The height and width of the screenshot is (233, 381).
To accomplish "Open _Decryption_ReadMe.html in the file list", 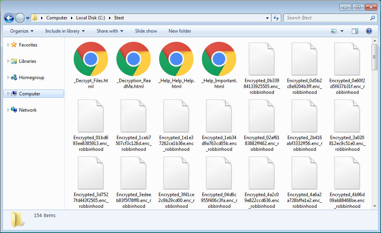I will [x=133, y=59].
